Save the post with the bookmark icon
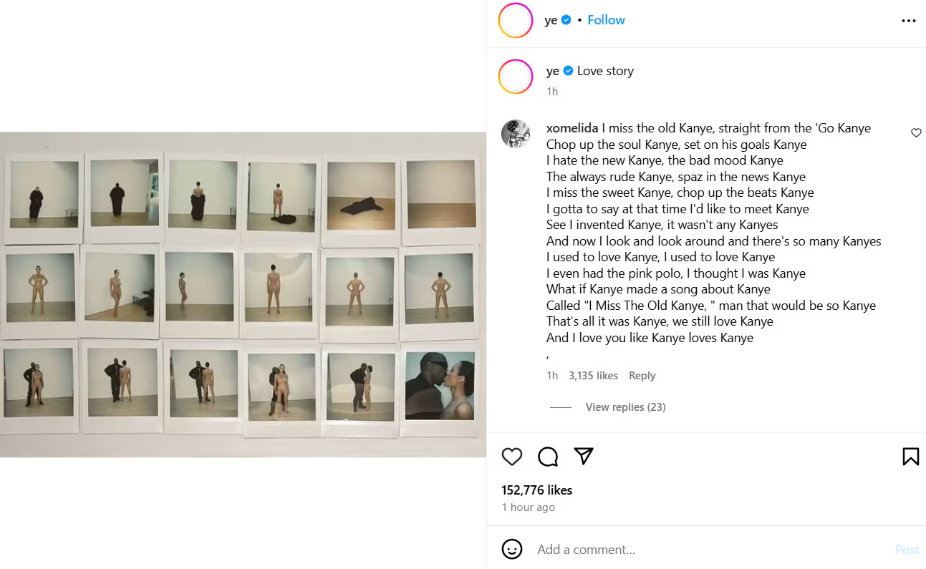Screen dimensions: 926x569 coord(910,457)
